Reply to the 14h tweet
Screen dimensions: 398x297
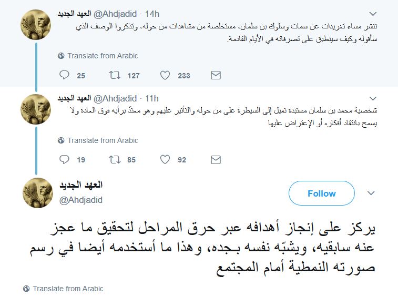pyautogui.click(x=65, y=76)
